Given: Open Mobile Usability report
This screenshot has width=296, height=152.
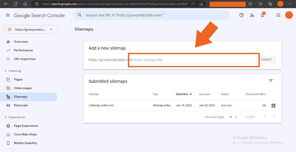Looking at the screenshot, I should (x=25, y=143).
